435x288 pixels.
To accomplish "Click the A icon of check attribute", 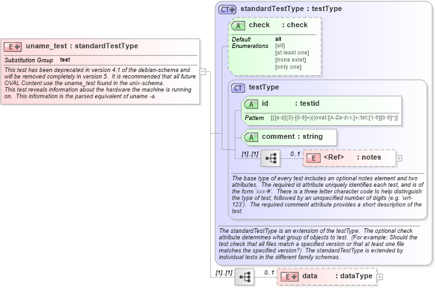I will click(238, 26).
